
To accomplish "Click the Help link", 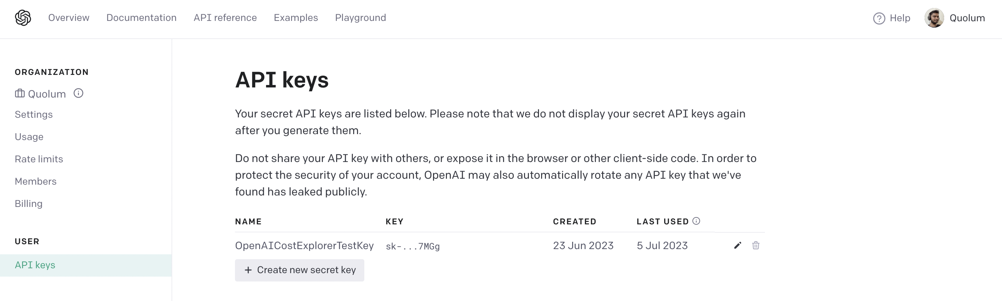I will 900,18.
